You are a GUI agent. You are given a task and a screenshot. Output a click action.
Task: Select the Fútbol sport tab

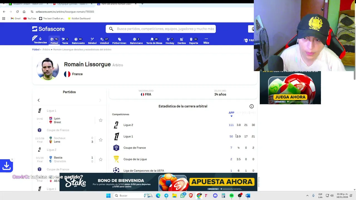point(54,41)
